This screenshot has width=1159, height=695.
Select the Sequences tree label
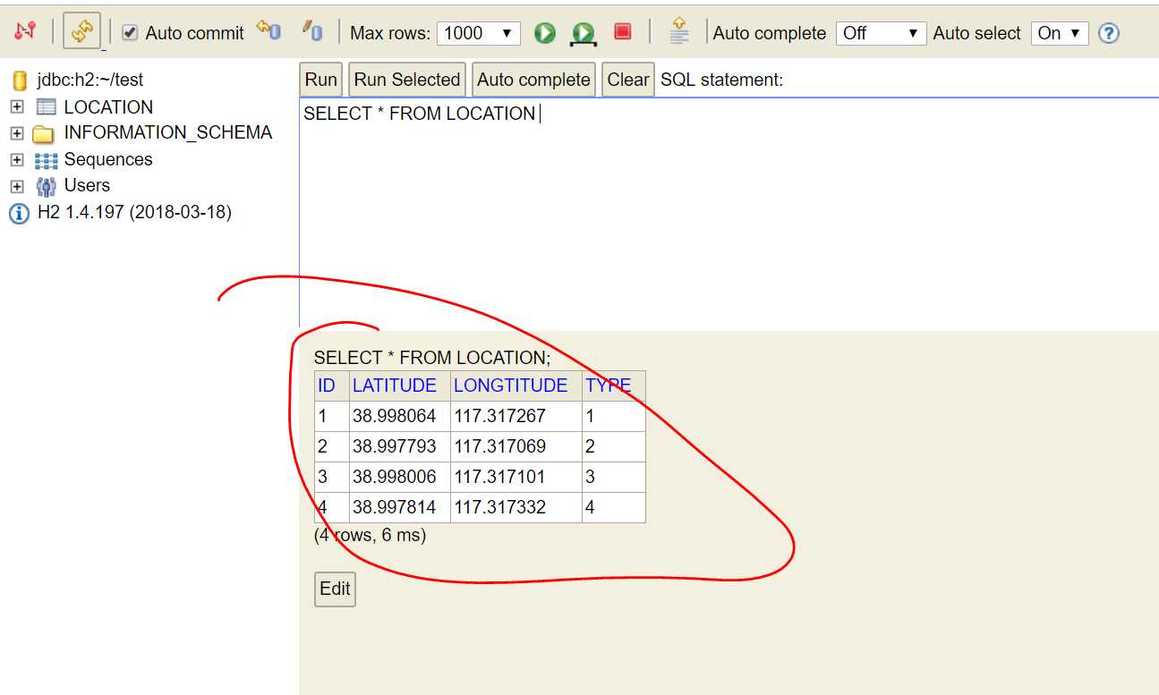[x=108, y=159]
